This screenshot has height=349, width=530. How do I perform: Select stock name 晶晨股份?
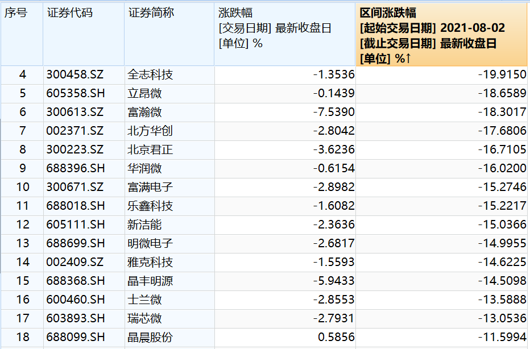click(x=150, y=337)
